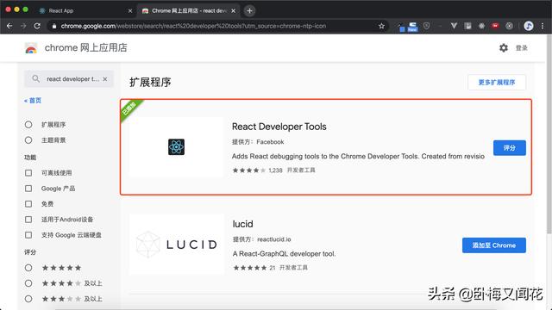
Task: Open the lucid extension title
Action: coord(242,224)
